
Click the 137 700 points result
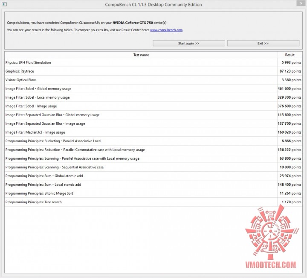(x=290, y=123)
